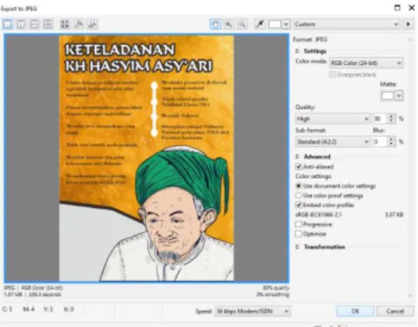Select Use document color settings radio

[x=298, y=186]
